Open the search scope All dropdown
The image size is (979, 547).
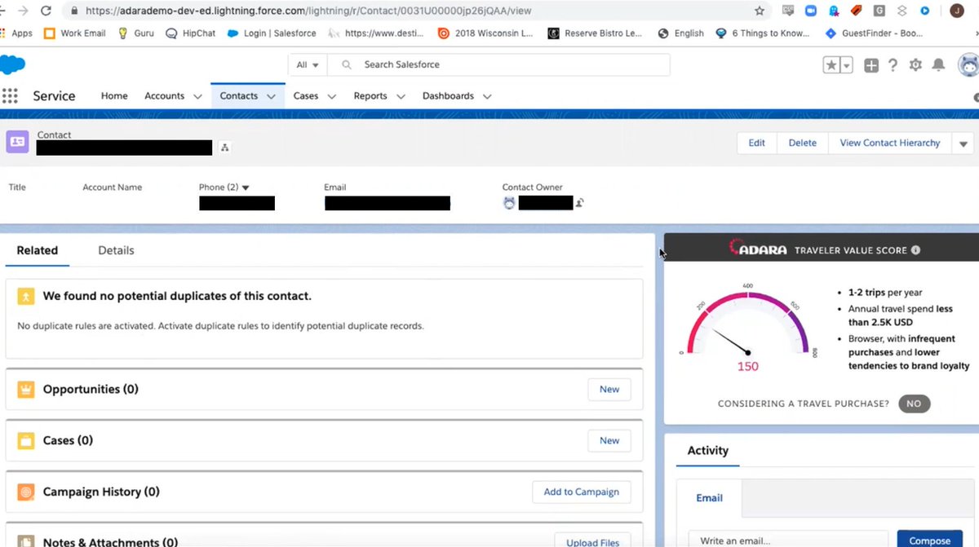[308, 65]
